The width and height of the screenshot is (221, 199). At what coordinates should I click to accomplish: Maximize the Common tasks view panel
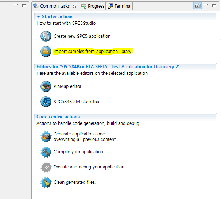[x=214, y=5]
